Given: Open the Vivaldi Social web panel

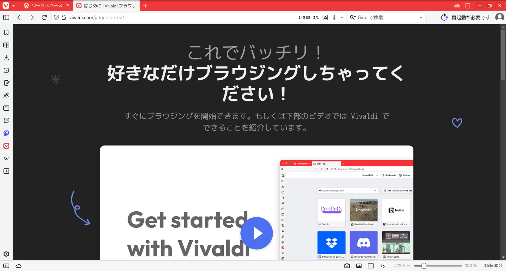Looking at the screenshot, I should [6, 146].
